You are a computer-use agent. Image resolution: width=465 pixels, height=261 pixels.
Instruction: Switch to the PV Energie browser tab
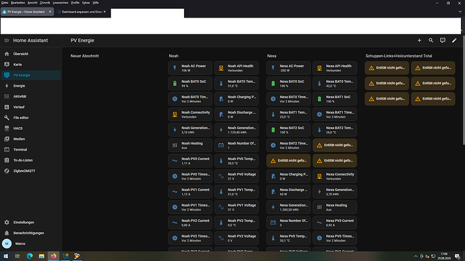(27, 12)
